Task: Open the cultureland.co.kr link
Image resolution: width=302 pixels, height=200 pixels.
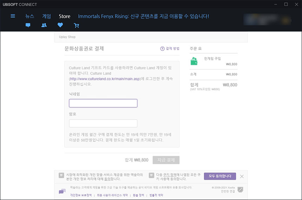Action: pos(105,79)
